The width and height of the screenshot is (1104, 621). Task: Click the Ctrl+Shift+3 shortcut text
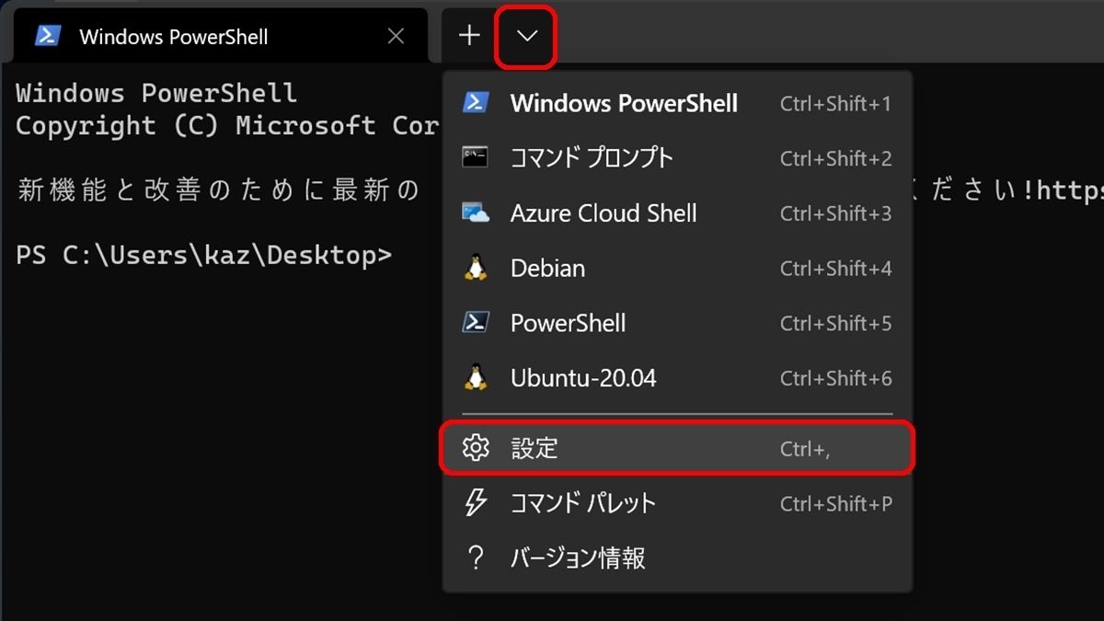coord(835,214)
